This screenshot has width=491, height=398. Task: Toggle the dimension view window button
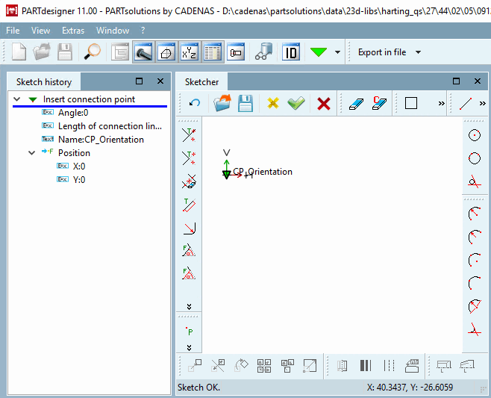tap(236, 52)
